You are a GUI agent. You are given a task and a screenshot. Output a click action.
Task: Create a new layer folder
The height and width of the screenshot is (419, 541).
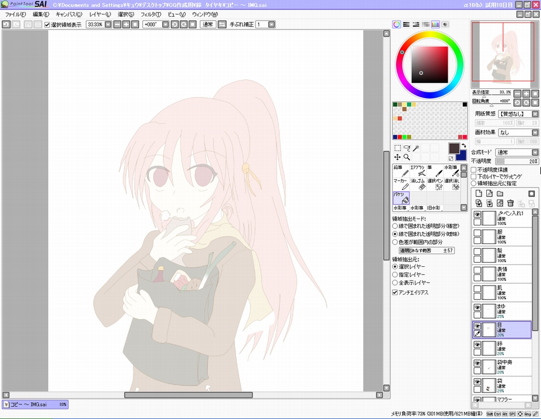click(500, 194)
